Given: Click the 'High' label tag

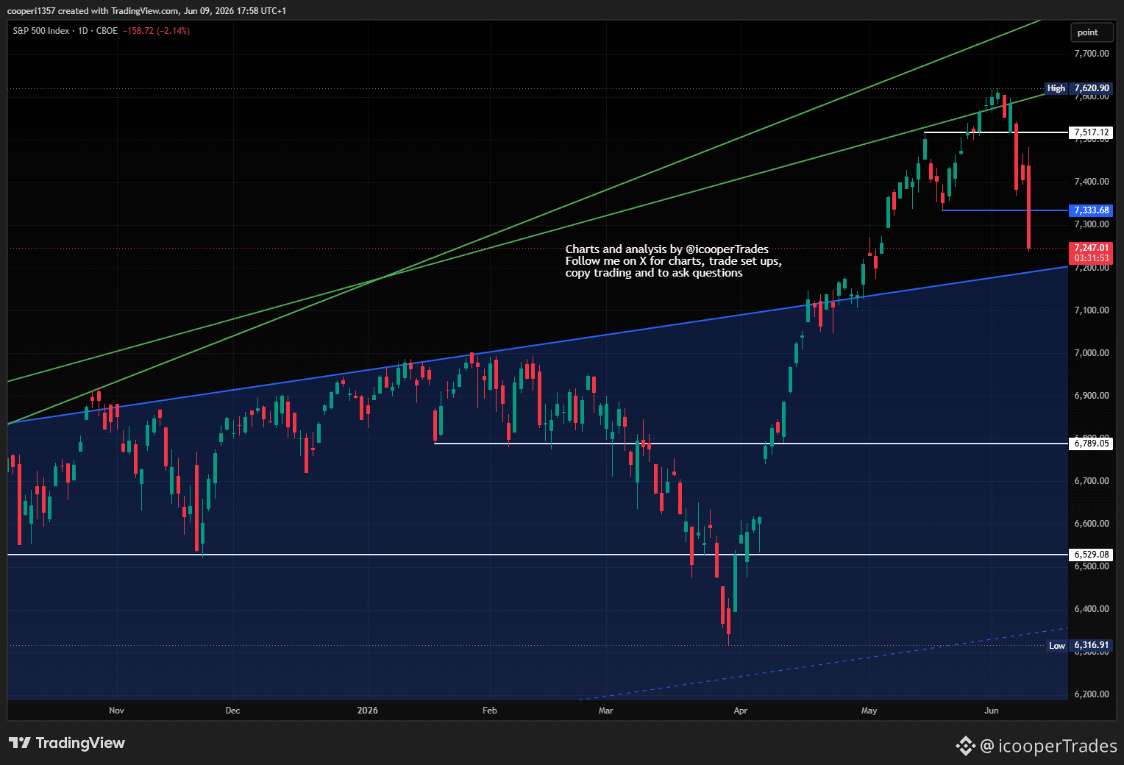Looking at the screenshot, I should (1056, 88).
